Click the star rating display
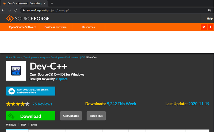 pos(18,104)
